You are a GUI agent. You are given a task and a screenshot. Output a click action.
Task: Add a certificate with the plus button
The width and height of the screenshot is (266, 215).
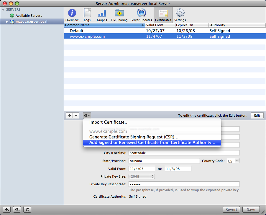pos(70,115)
